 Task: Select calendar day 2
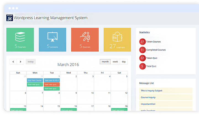click(x=76, y=76)
